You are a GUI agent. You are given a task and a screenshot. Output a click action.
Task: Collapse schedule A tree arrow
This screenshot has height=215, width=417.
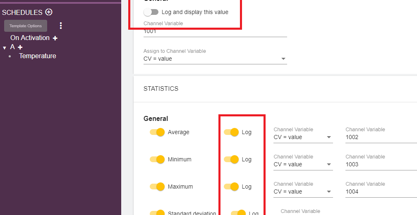5,48
